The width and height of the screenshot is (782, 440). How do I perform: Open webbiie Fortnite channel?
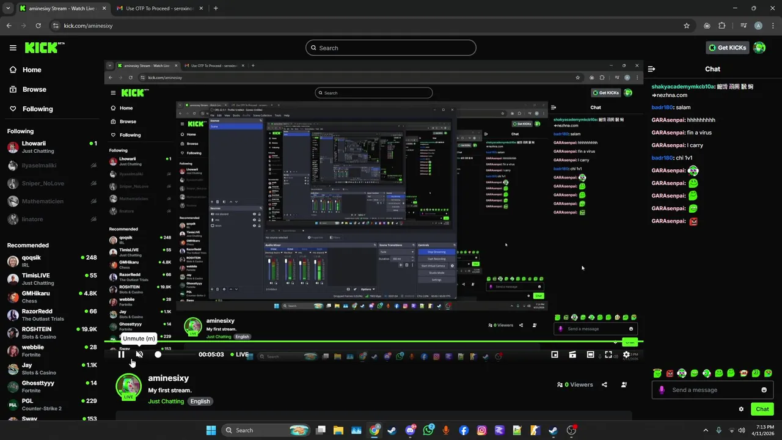[x=52, y=351]
